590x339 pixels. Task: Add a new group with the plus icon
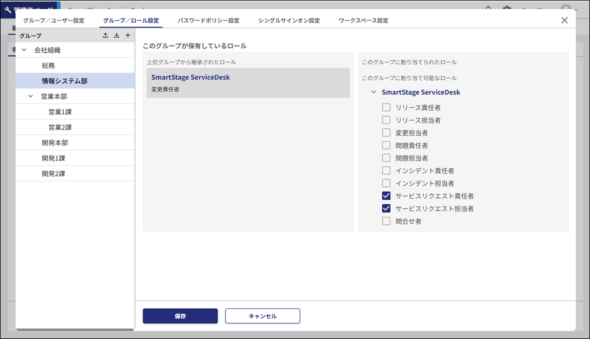point(128,35)
